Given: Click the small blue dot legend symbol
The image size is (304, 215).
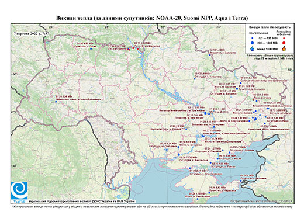Looking at the screenshot, I should coord(253,38).
